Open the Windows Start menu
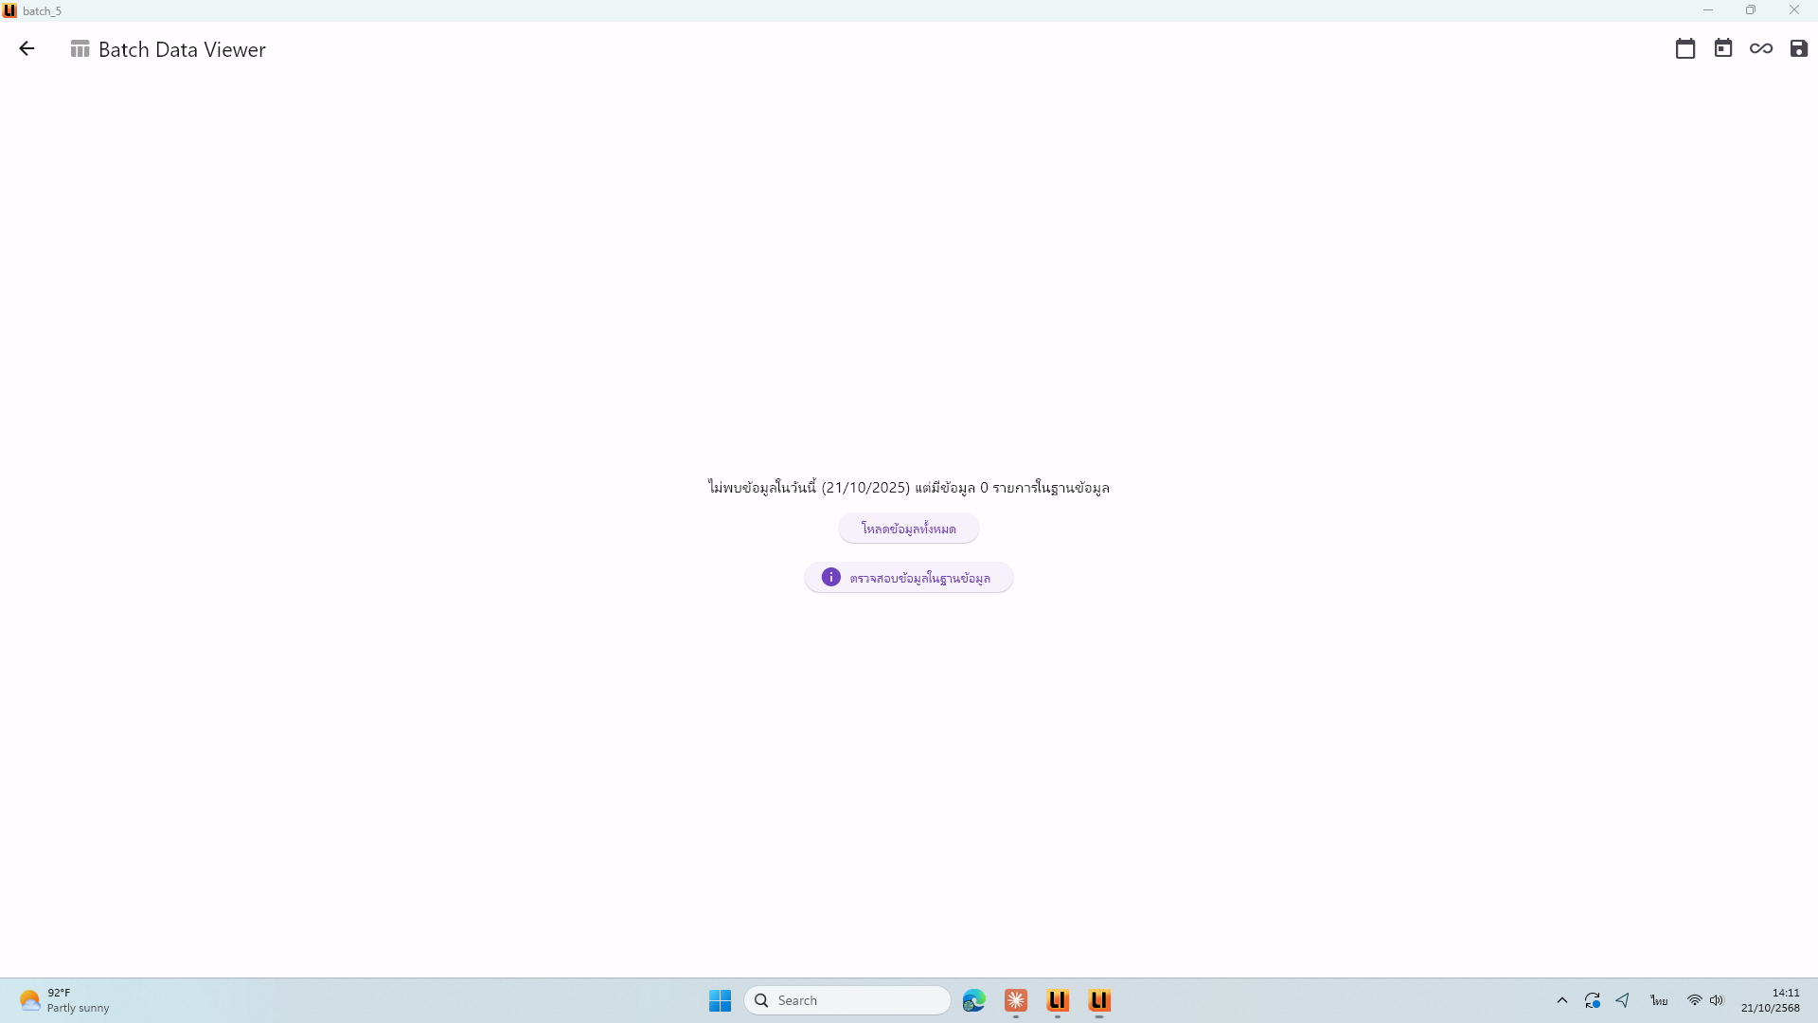Viewport: 1818px width, 1023px height. 720,1000
